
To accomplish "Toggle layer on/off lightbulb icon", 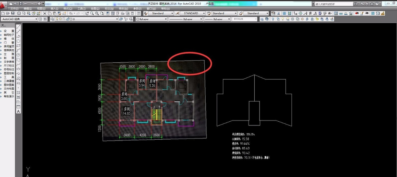I will tap(56, 19).
